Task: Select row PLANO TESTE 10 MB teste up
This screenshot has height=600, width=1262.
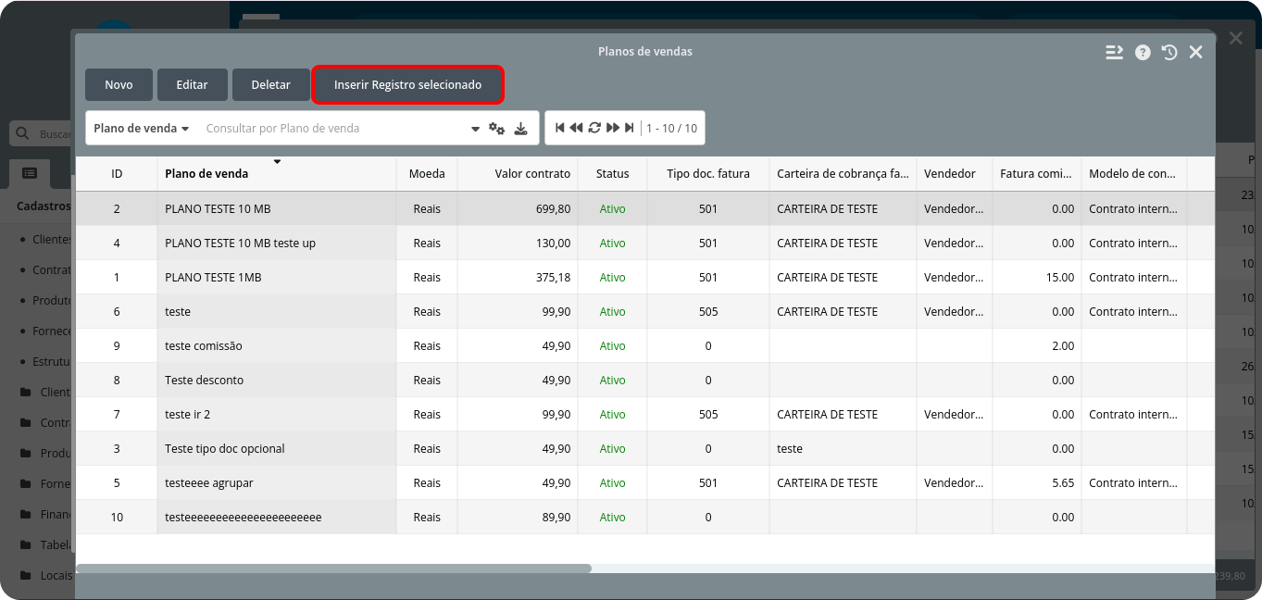Action: (x=644, y=243)
